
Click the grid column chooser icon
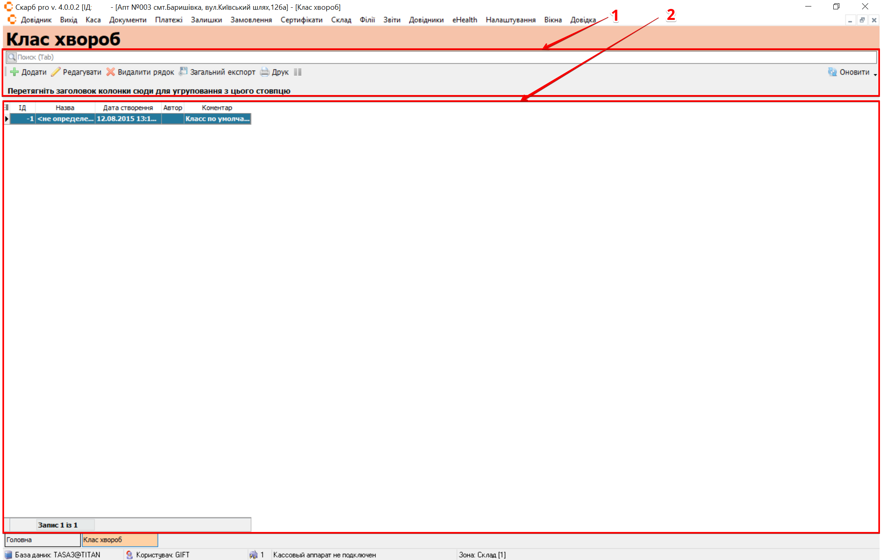(x=6, y=107)
